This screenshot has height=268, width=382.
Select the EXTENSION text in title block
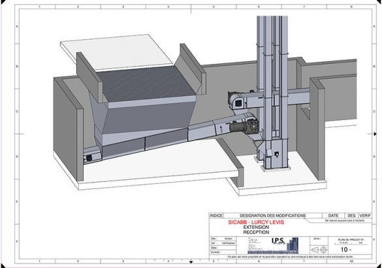click(256, 227)
